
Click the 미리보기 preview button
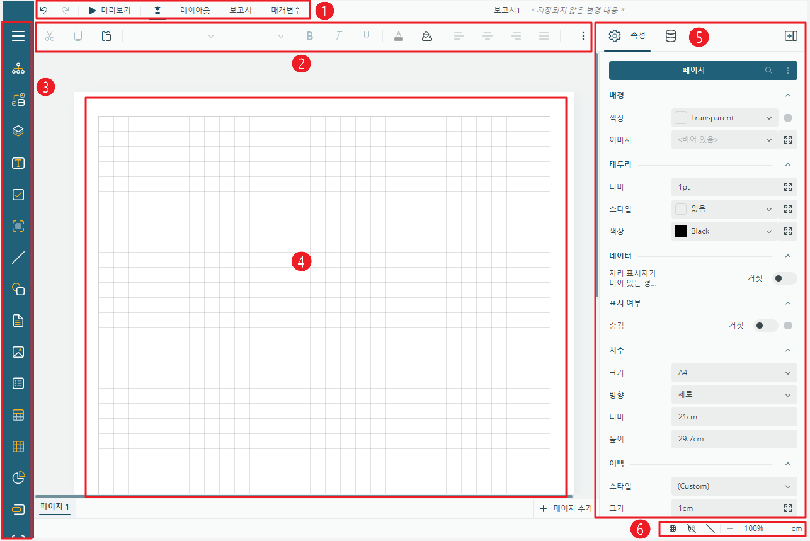coord(109,11)
